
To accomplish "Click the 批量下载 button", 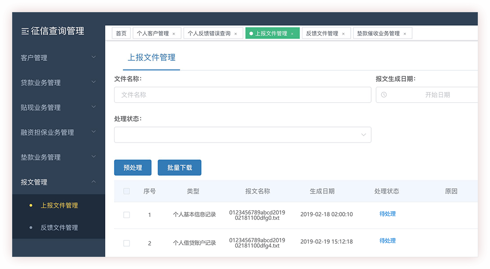I will (179, 167).
